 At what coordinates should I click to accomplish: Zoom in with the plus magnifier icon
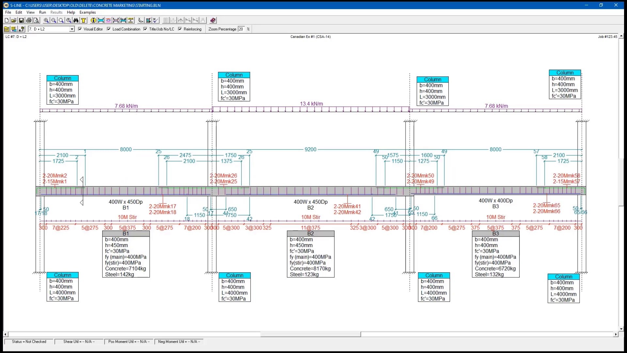(x=46, y=20)
